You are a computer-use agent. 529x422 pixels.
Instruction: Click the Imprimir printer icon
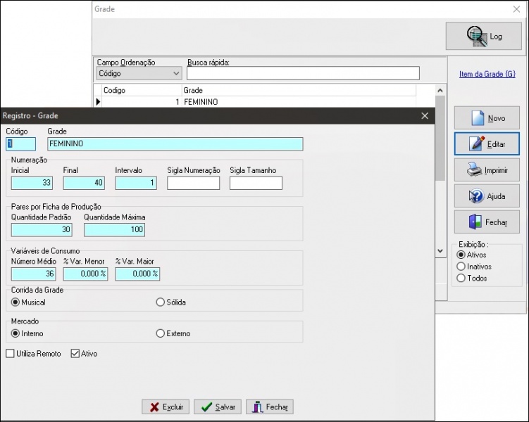[x=474, y=170]
